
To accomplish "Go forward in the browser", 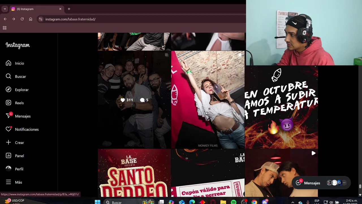I will (14, 19).
